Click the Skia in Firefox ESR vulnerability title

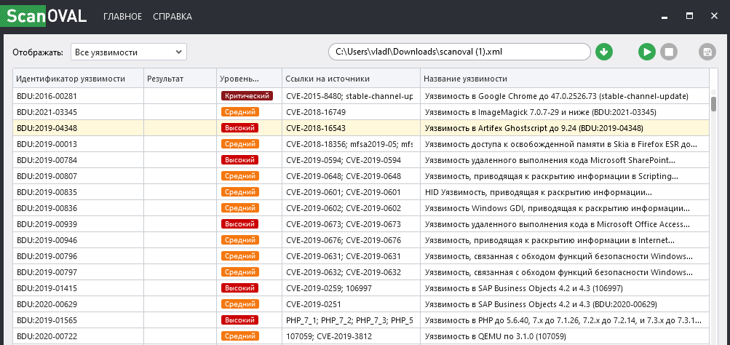coord(561,144)
